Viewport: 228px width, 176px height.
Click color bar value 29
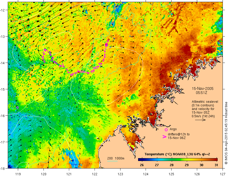pyautogui.click(x=187, y=165)
